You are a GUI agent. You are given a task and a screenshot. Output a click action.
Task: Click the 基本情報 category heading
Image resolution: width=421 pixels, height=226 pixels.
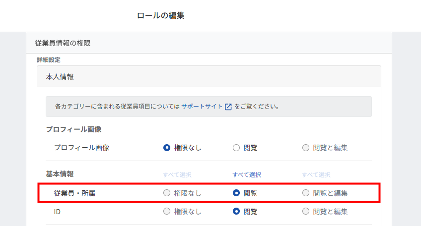pos(60,174)
